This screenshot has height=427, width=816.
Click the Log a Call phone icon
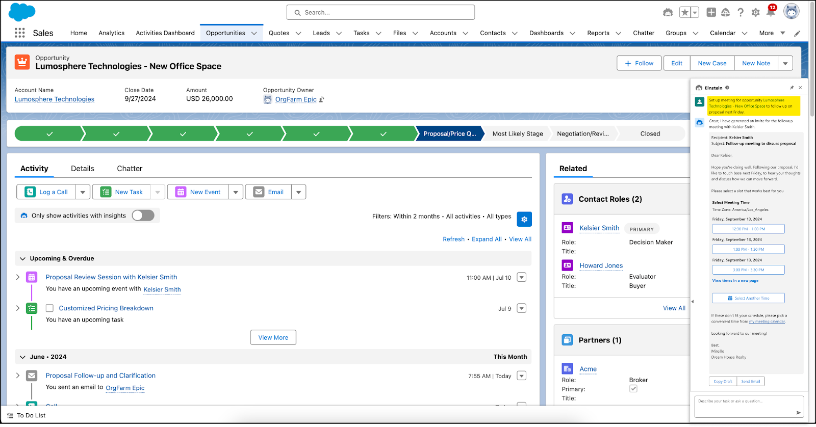pyautogui.click(x=31, y=192)
